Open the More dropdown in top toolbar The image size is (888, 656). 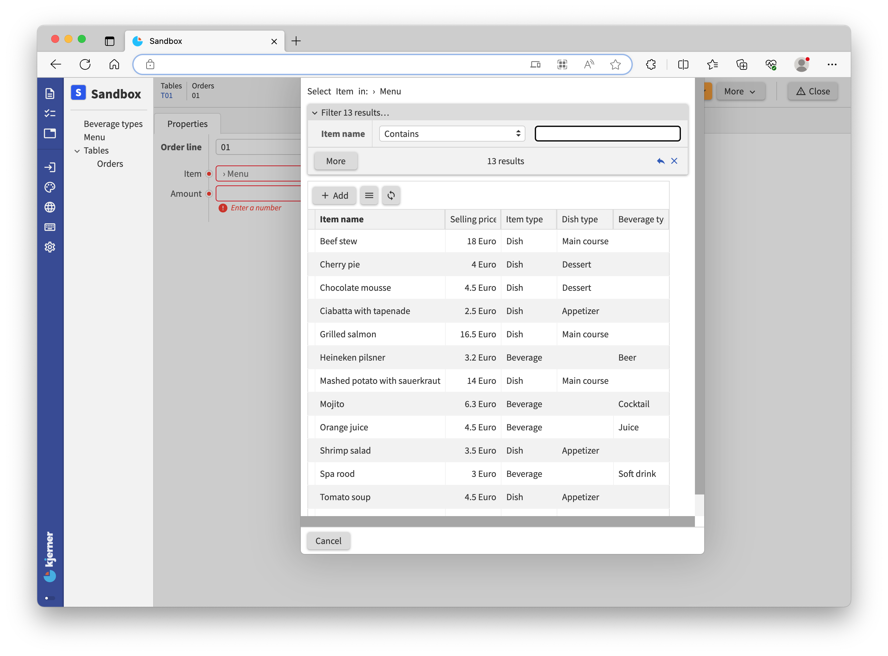click(x=741, y=91)
